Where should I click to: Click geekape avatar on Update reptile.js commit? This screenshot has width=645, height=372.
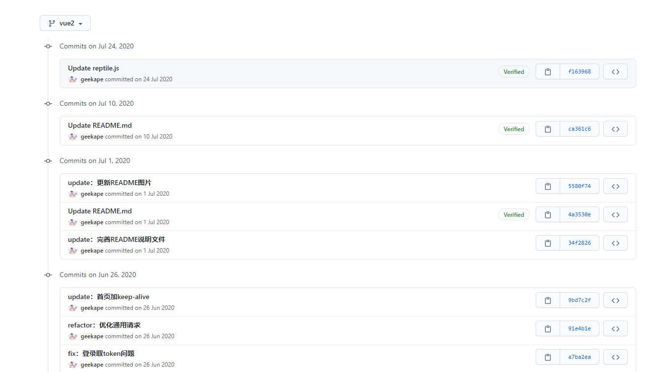[x=73, y=79]
